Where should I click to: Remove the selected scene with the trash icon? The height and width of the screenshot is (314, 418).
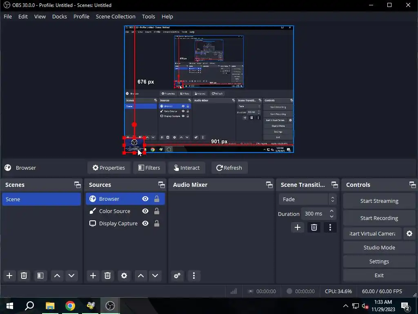click(x=24, y=276)
